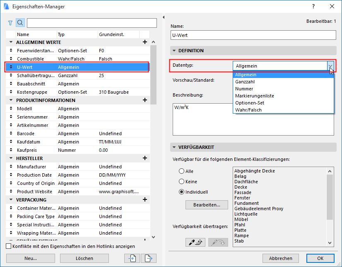Choose Nummer in Datentyp list
This screenshot has height=267, width=342.
click(283, 89)
